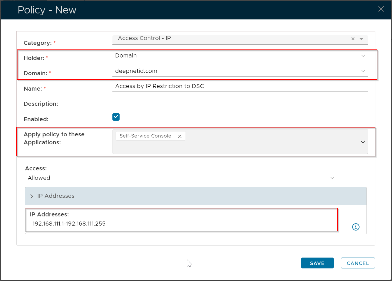
Task: Focus the empty Description field
Action: click(x=240, y=102)
